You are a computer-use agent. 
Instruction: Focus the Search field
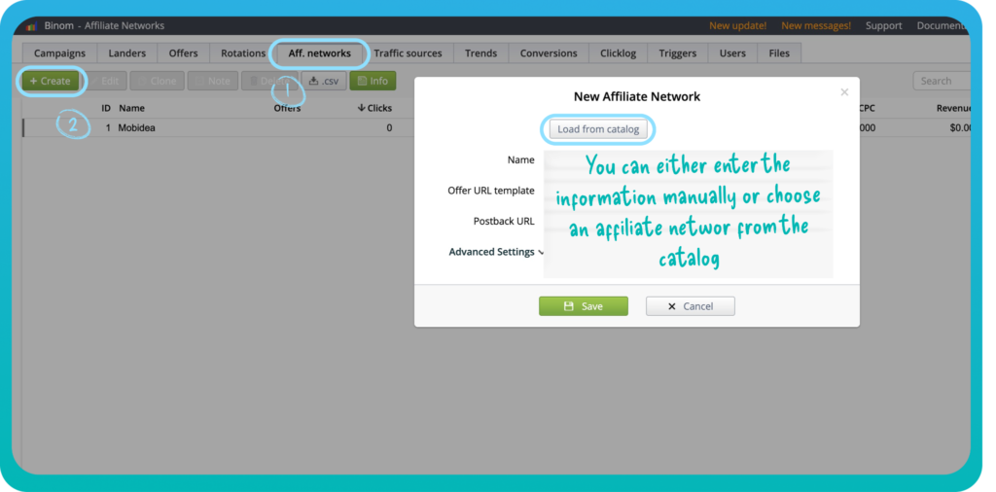tap(942, 82)
